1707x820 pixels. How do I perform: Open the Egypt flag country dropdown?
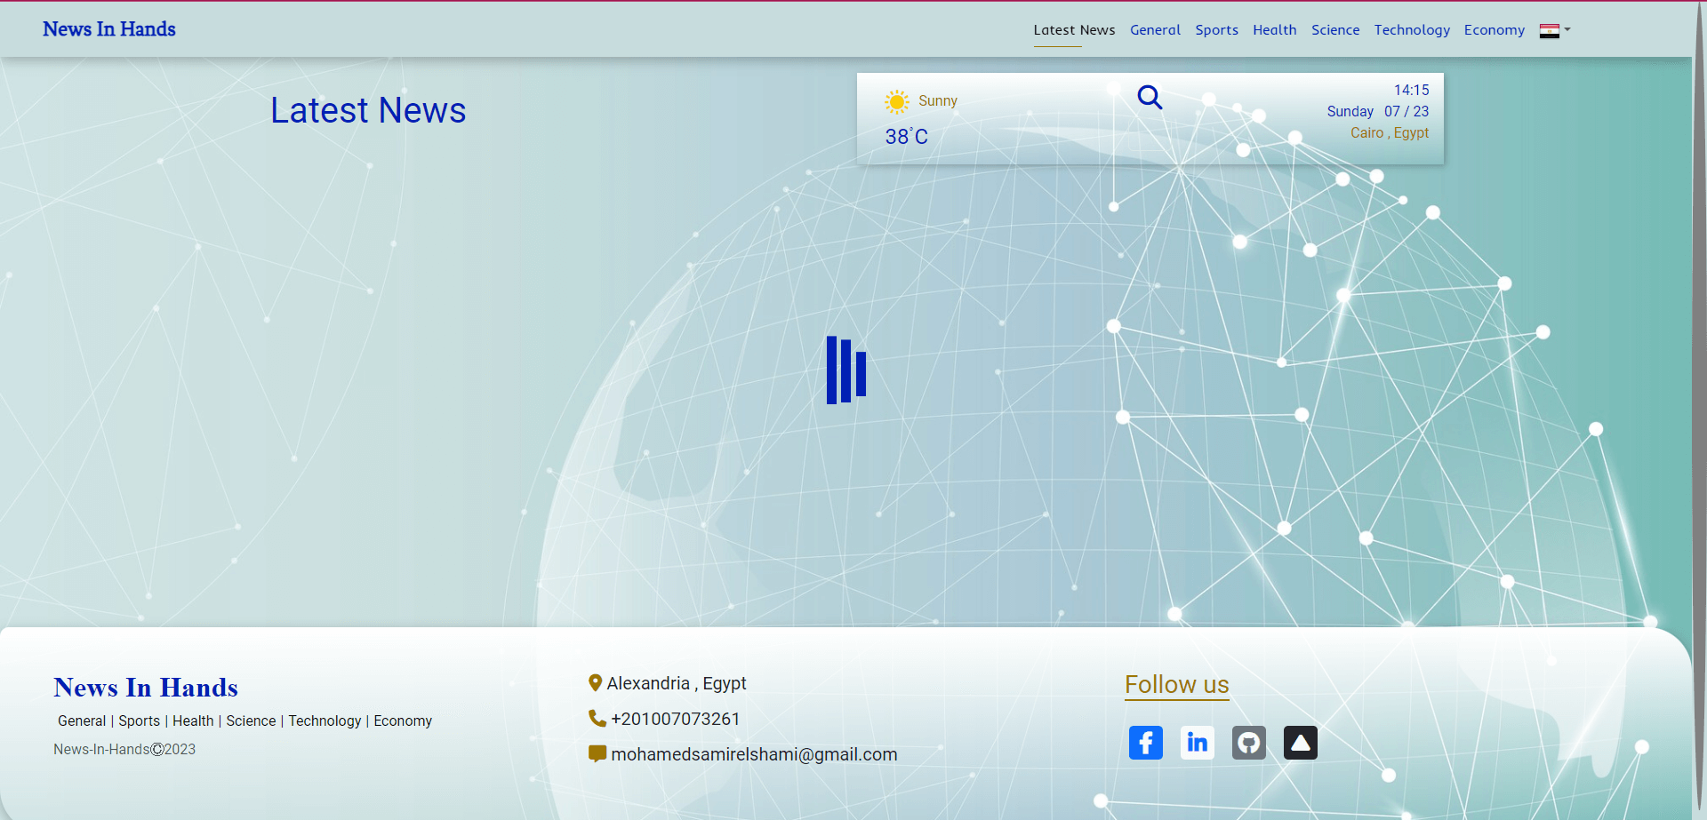[x=1555, y=30]
